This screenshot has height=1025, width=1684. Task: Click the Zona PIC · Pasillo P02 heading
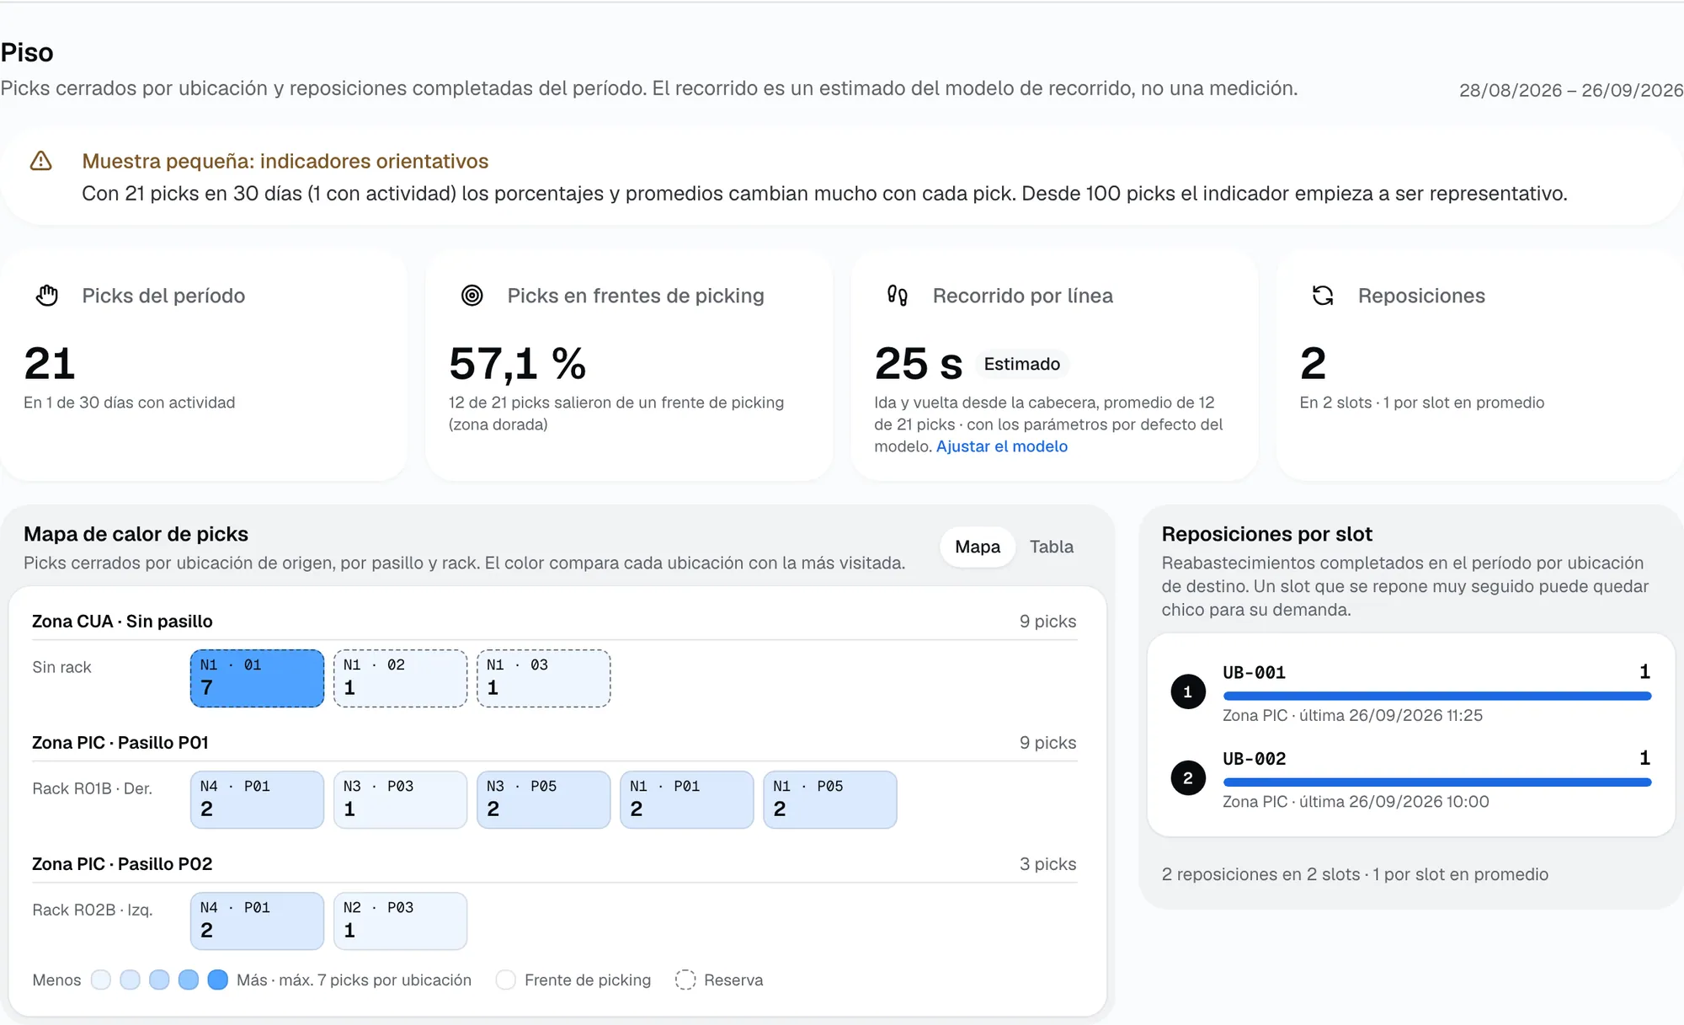(122, 864)
